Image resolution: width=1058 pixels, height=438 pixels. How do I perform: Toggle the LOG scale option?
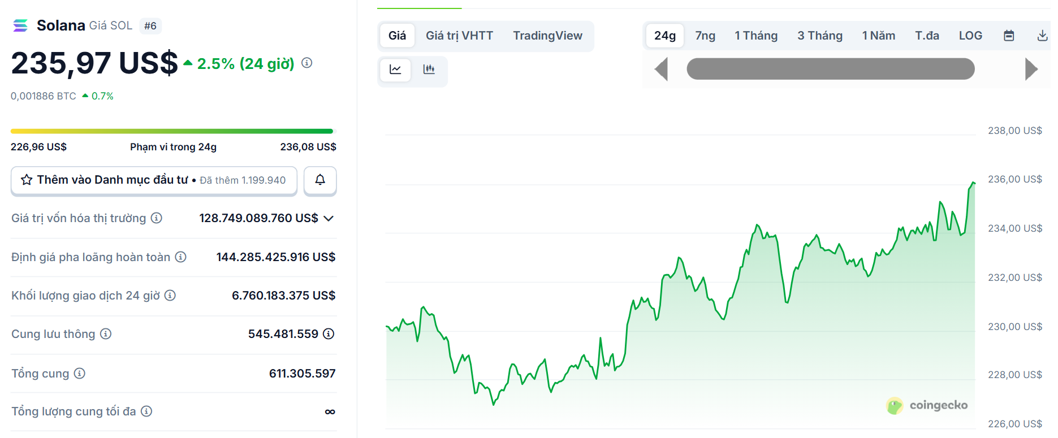click(970, 36)
